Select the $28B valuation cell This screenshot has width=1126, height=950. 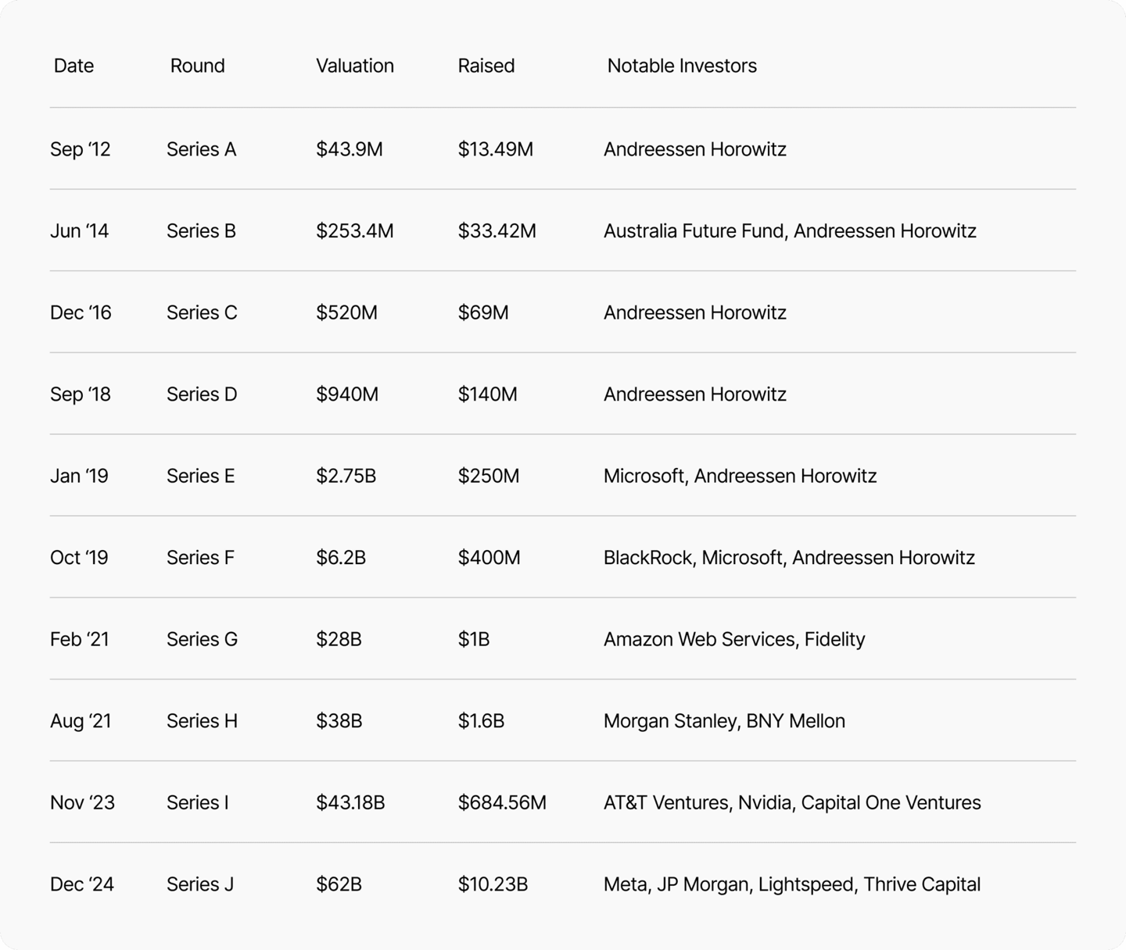point(339,639)
